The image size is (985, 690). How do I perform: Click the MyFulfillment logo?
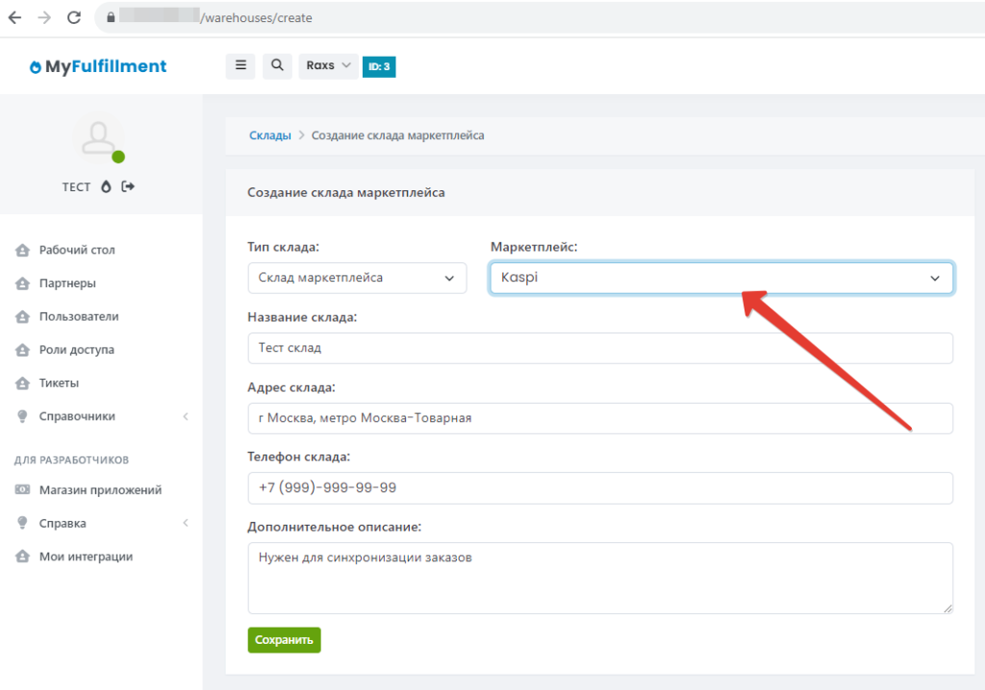pyautogui.click(x=98, y=66)
